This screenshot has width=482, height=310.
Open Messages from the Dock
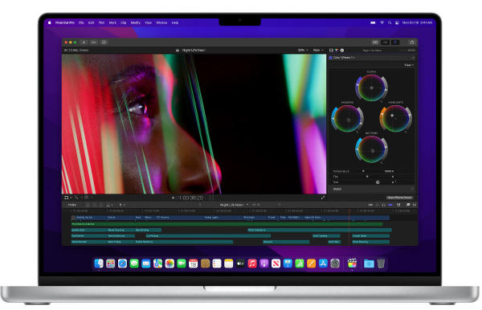pyautogui.click(x=134, y=263)
